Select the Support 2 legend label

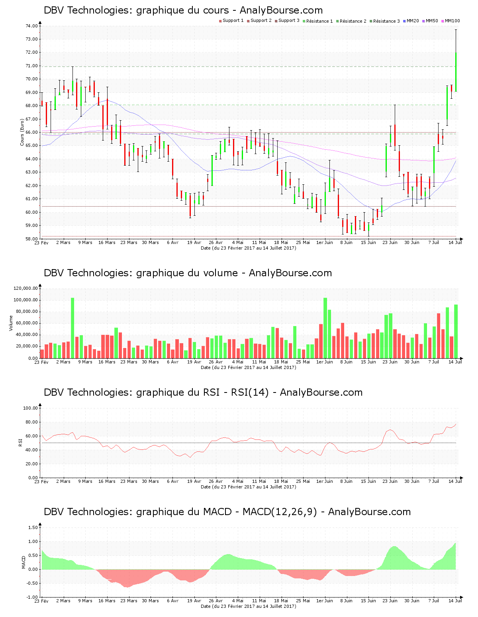point(261,21)
